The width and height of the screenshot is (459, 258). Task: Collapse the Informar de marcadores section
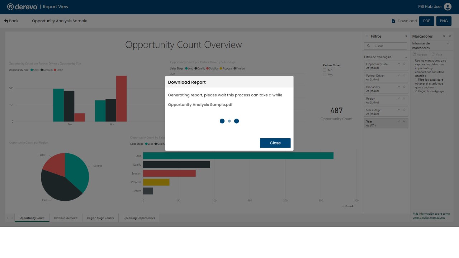448,43
